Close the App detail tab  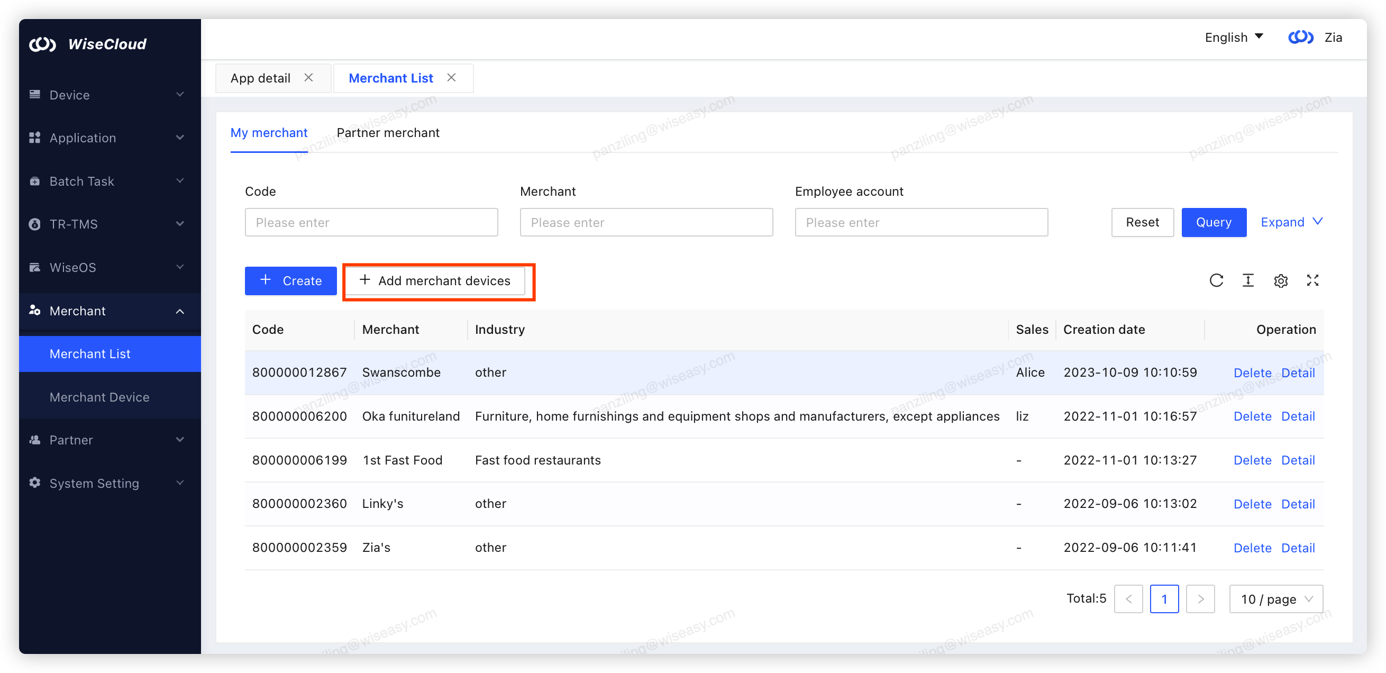point(309,77)
